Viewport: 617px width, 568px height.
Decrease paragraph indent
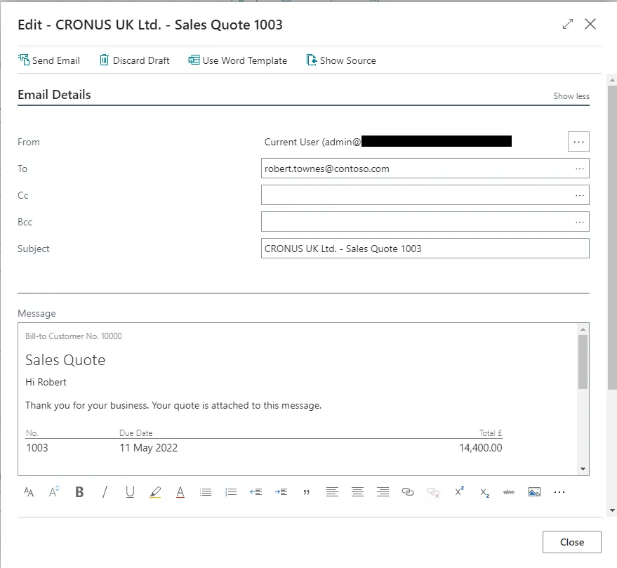[x=256, y=492]
